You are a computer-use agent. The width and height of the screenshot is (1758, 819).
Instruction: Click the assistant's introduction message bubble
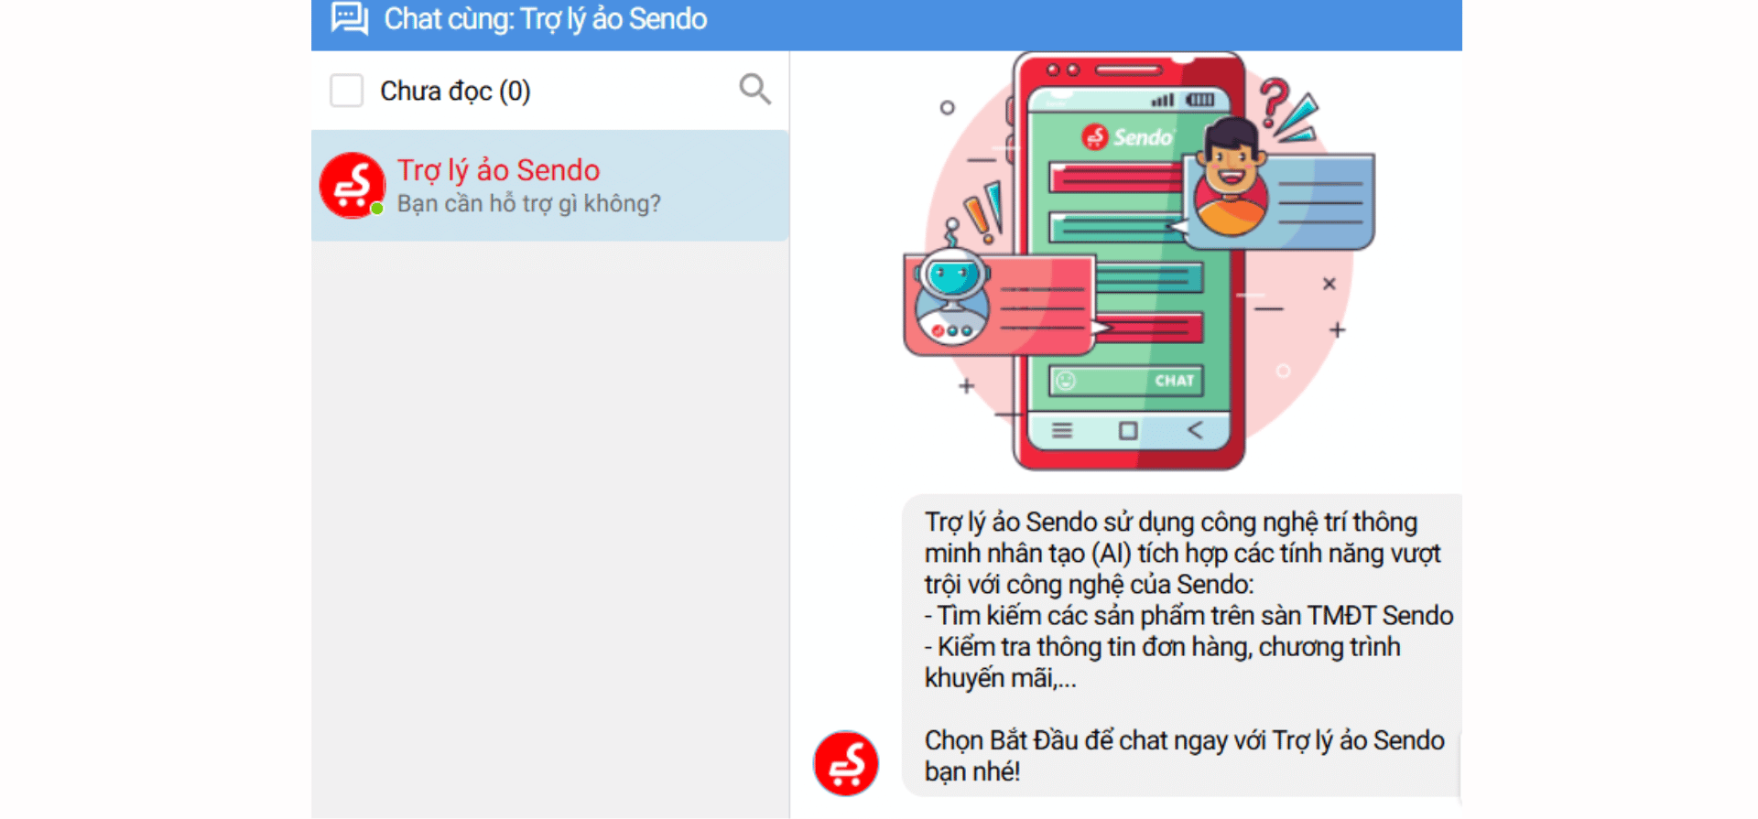[x=1181, y=646]
